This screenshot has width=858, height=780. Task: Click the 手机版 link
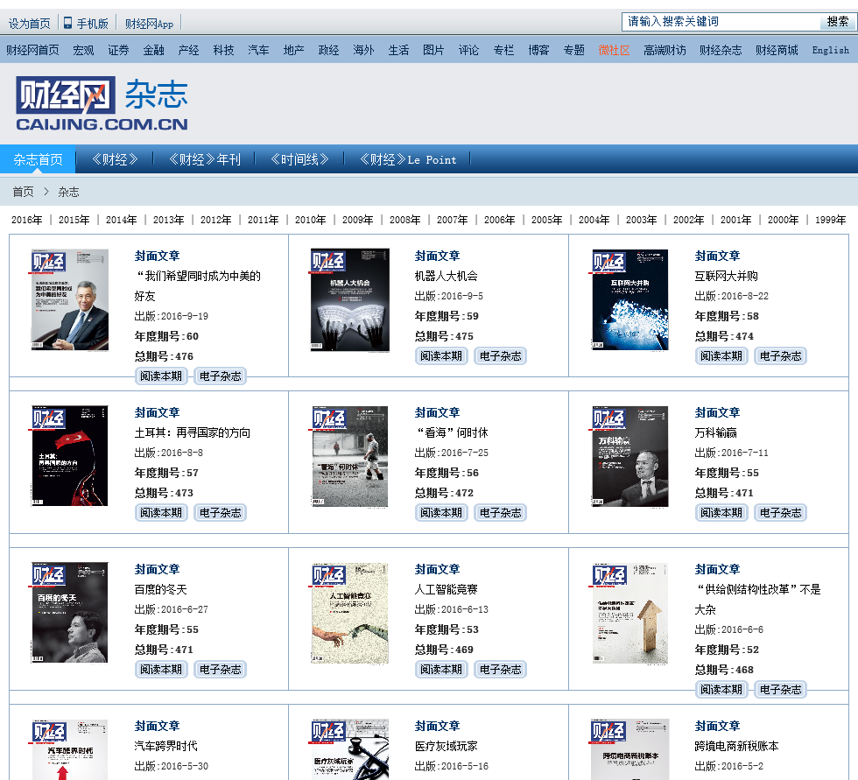click(x=92, y=24)
